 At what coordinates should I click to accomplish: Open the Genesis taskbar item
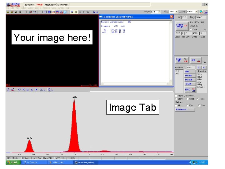tap(86, 162)
